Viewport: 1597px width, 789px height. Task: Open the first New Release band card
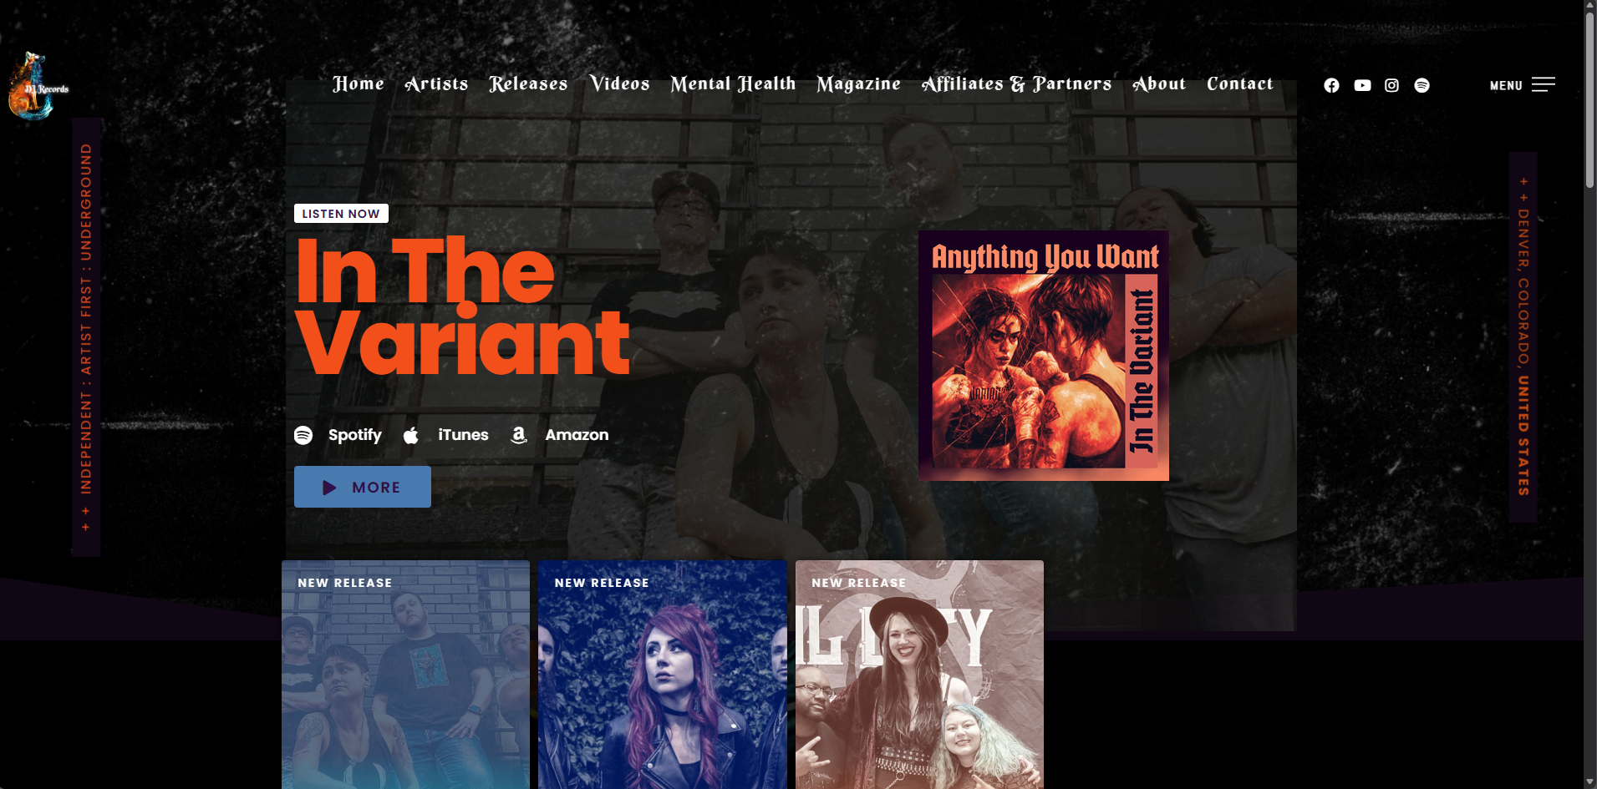click(x=405, y=675)
